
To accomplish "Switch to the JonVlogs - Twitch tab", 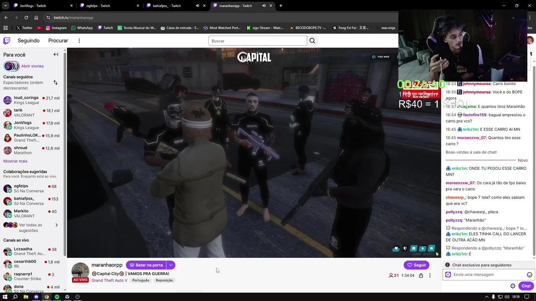I will click(x=42, y=6).
